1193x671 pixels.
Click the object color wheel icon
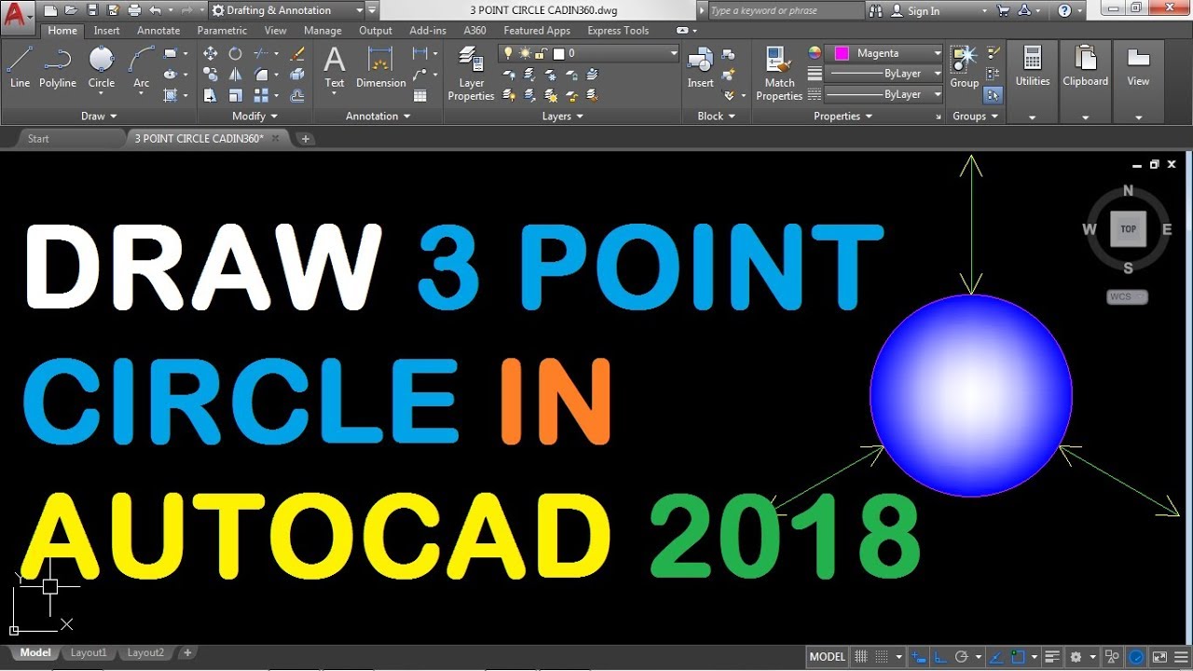click(x=815, y=53)
